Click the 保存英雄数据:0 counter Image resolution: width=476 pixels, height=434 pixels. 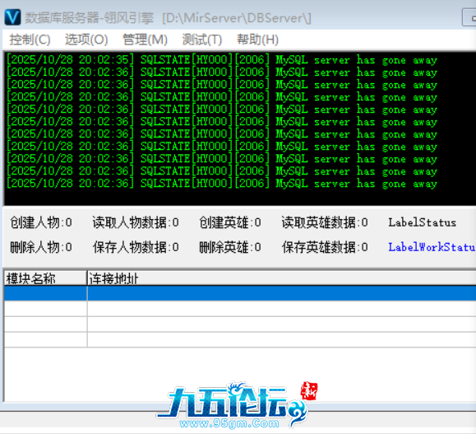325,247
